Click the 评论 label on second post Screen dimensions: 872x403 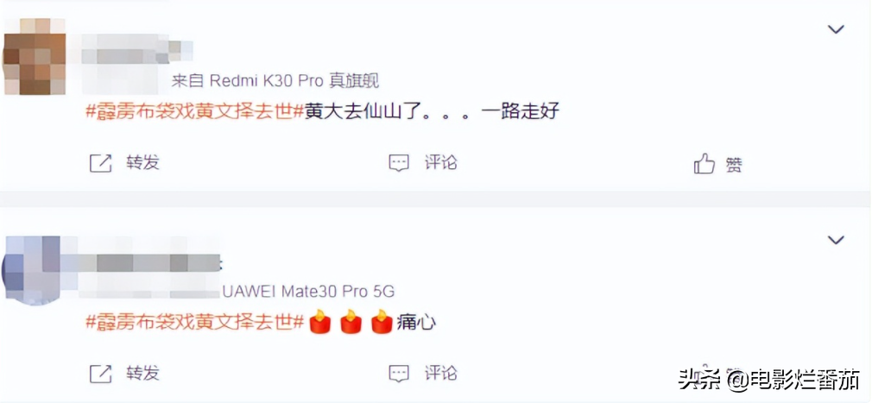point(441,373)
